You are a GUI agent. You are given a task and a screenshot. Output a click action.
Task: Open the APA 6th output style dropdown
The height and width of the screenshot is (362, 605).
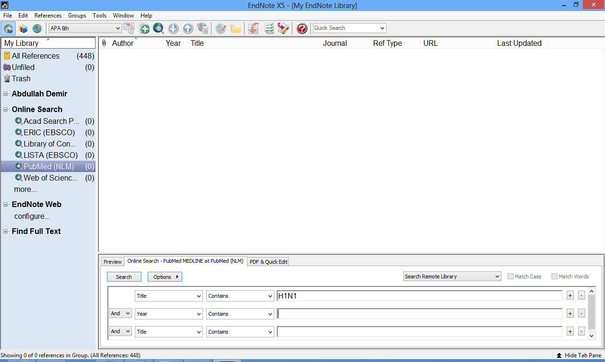[x=85, y=28]
